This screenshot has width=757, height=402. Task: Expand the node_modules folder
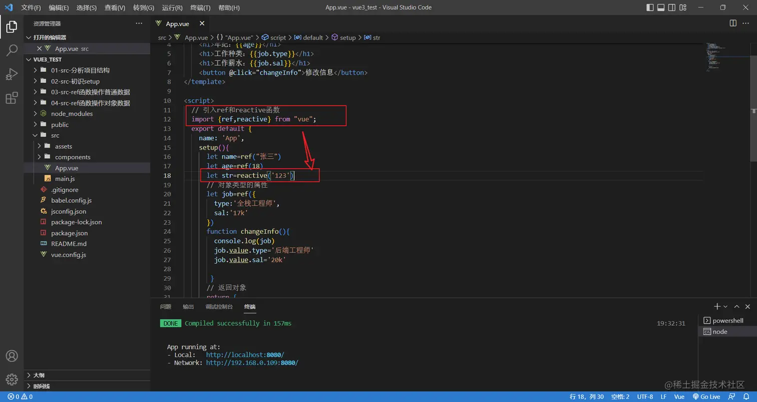72,114
